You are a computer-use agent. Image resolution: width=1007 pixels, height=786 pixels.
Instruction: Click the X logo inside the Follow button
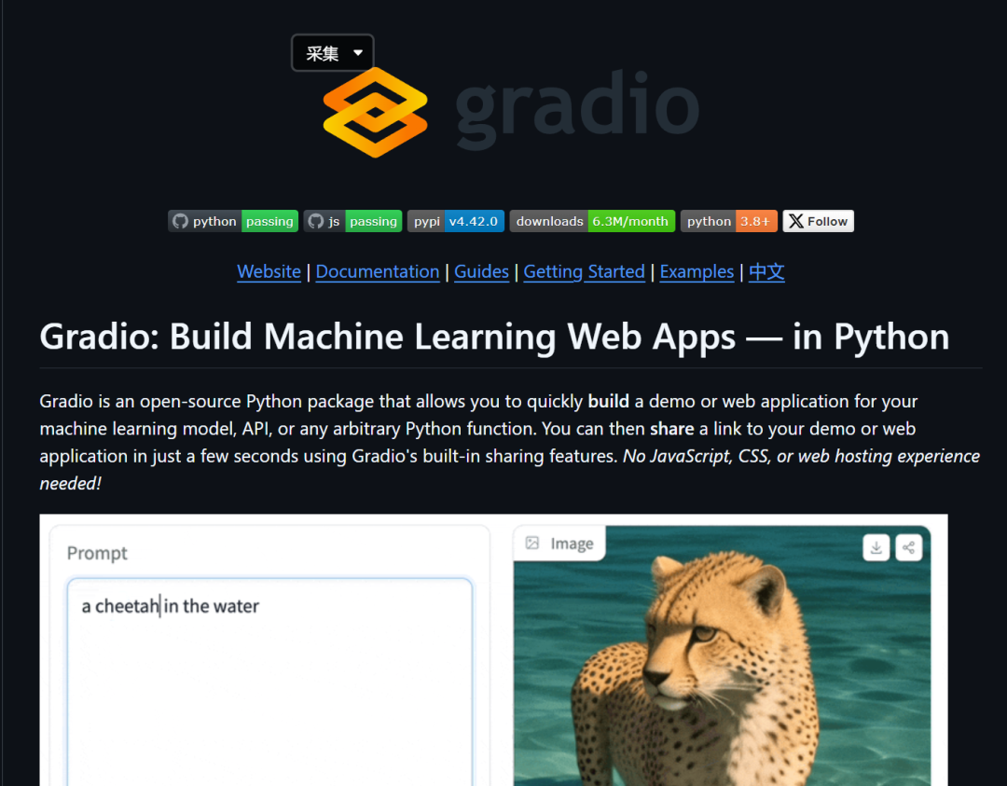pos(795,221)
